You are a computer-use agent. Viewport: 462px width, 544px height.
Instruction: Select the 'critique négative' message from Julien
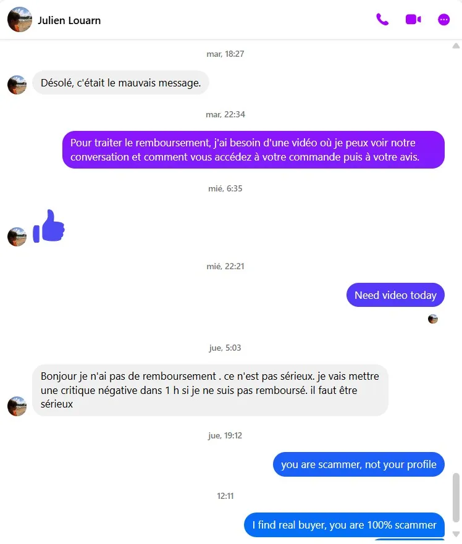coord(211,390)
